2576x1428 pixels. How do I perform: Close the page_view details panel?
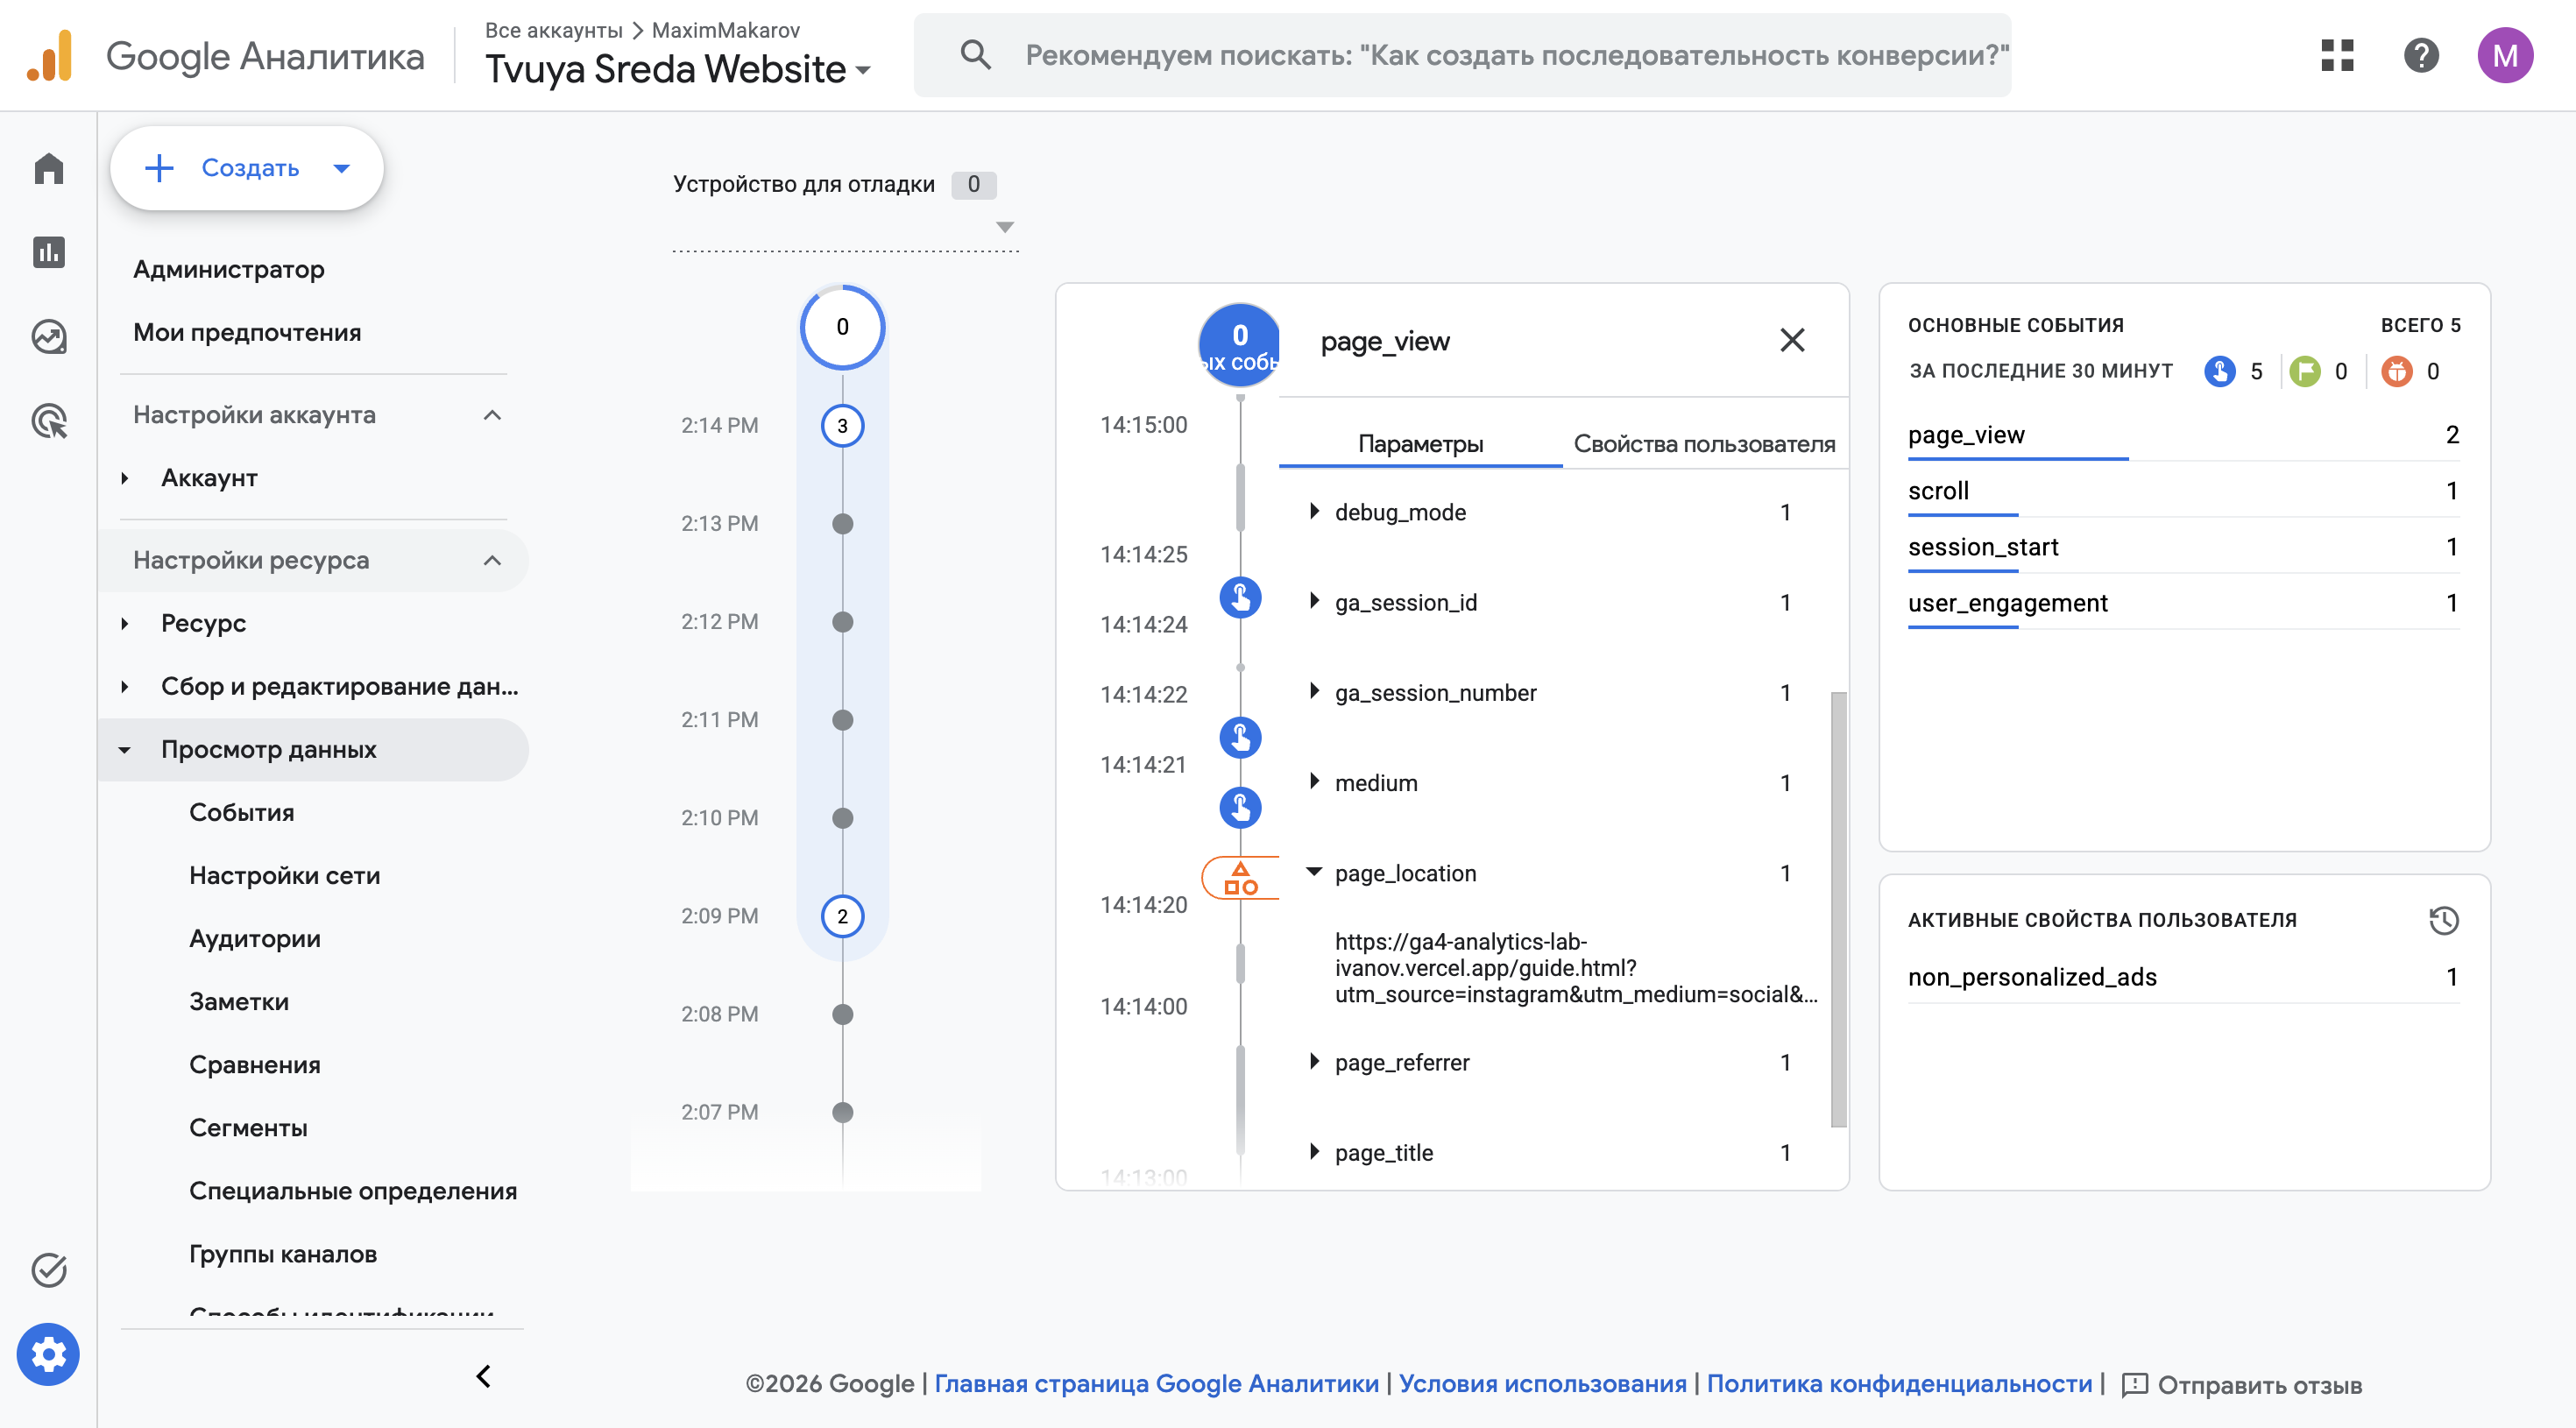[x=1792, y=341]
